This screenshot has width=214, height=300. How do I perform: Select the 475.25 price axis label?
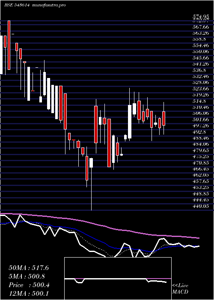(x=201, y=156)
